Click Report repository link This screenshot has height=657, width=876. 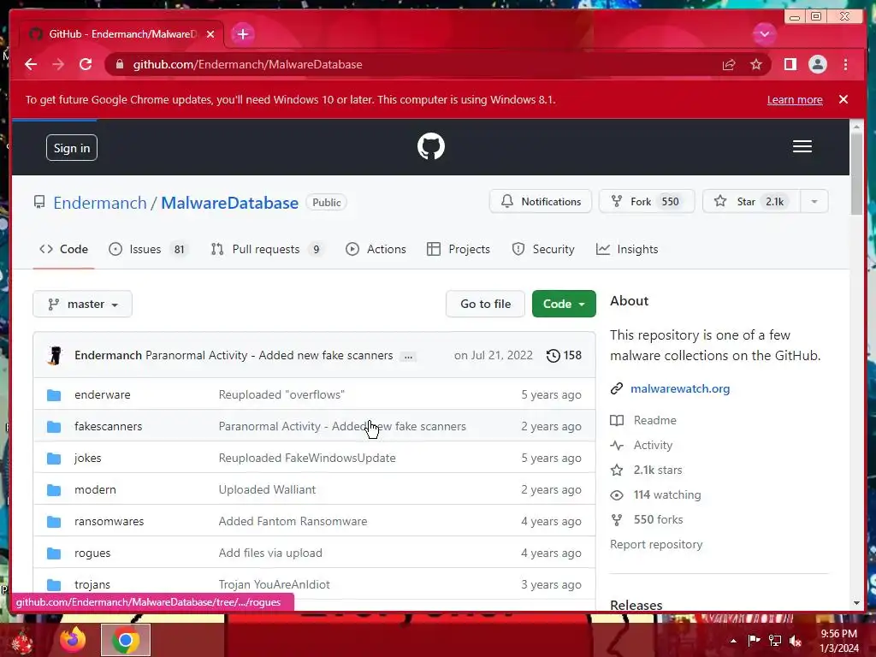(656, 544)
